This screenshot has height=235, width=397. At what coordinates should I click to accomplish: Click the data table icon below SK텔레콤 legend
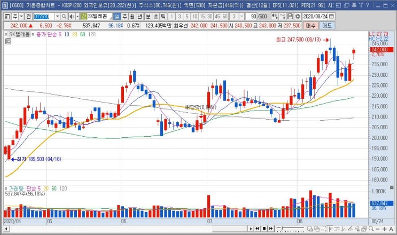[9, 42]
